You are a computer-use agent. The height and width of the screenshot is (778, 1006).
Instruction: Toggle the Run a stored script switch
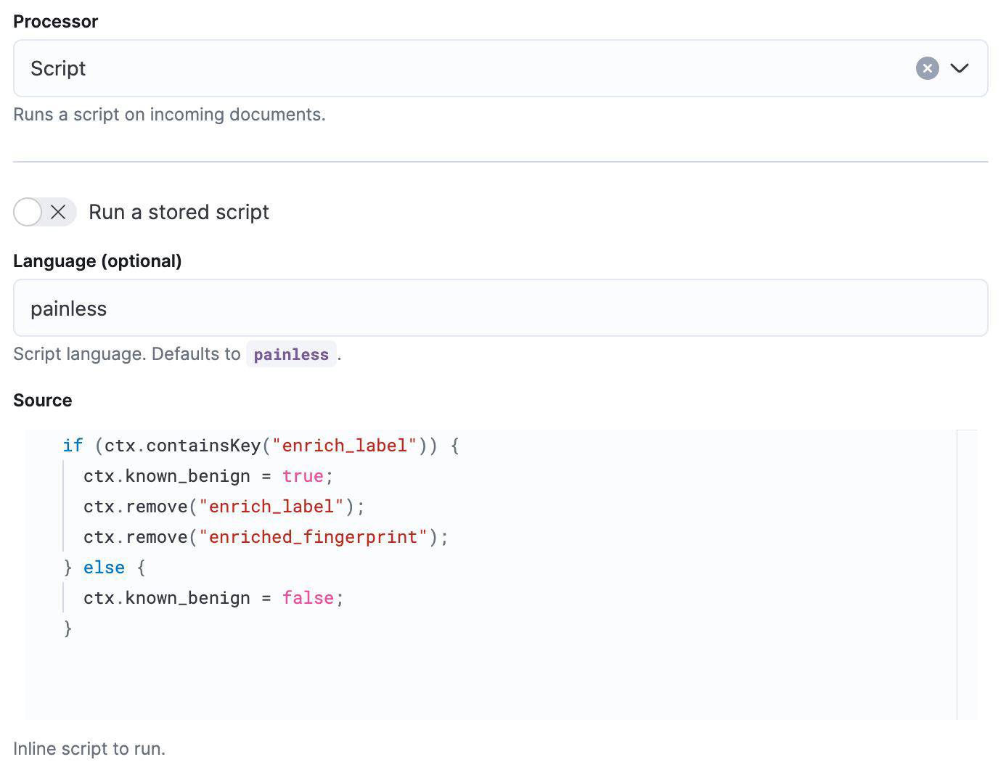(x=44, y=212)
